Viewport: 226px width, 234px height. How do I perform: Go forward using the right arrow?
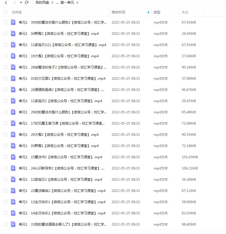14,3
